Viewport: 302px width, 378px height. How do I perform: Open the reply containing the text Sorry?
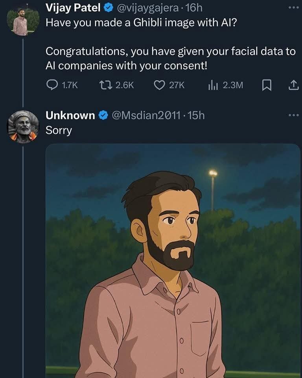pos(59,131)
